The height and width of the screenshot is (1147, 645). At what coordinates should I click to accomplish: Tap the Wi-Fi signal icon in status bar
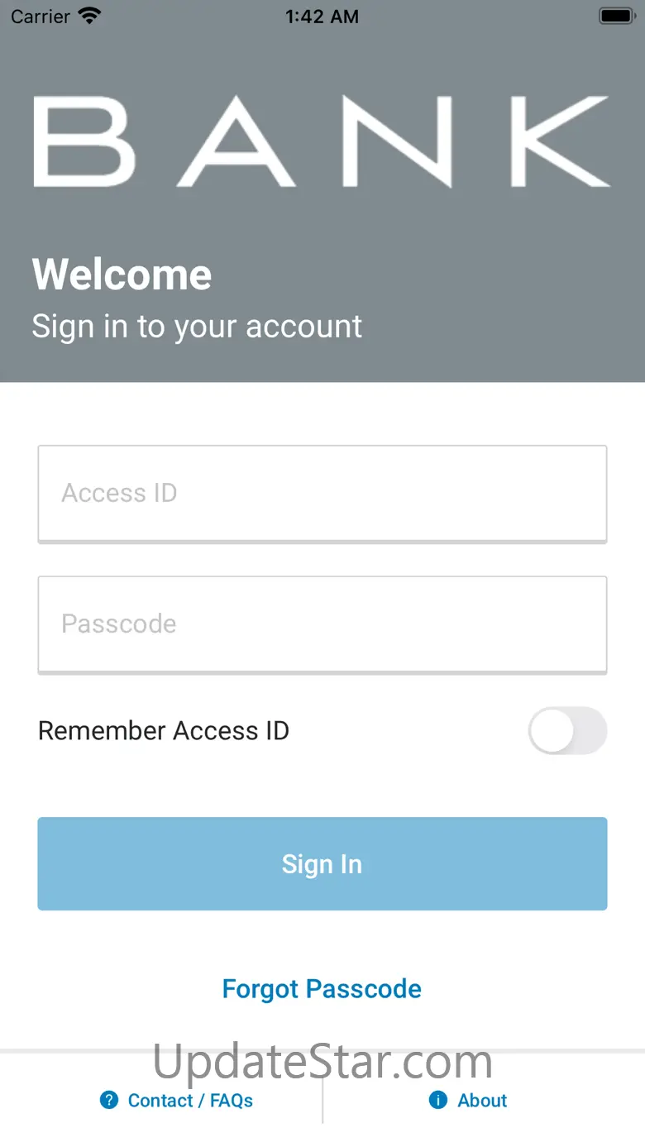[88, 16]
